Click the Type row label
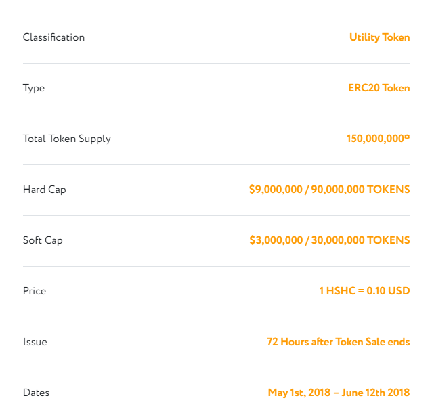The width and height of the screenshot is (432, 419). click(34, 88)
